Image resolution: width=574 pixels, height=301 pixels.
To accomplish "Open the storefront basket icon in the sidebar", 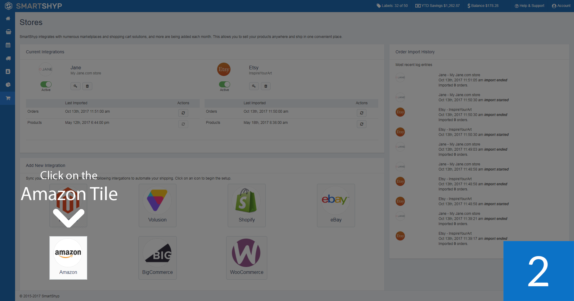I will [x=8, y=32].
